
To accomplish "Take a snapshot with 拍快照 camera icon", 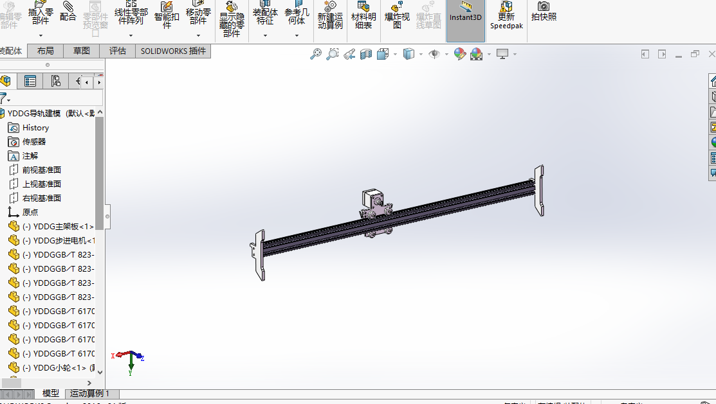I will (544, 12).
